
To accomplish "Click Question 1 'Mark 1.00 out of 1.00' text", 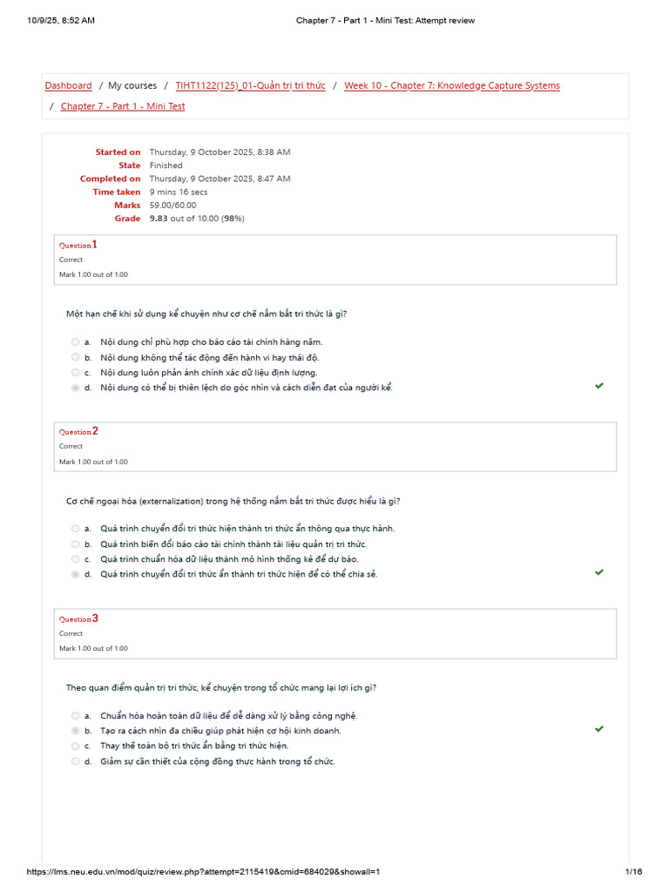I will [x=93, y=274].
